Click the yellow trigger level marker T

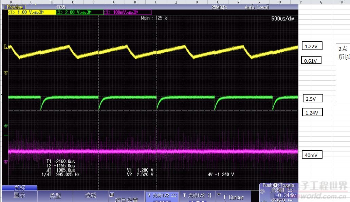5,46
